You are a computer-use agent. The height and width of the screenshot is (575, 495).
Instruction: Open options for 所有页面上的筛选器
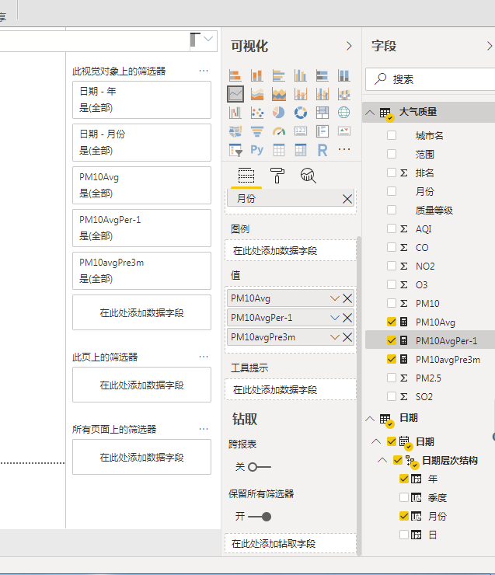tap(204, 429)
